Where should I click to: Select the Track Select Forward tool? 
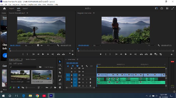click(x=60, y=65)
